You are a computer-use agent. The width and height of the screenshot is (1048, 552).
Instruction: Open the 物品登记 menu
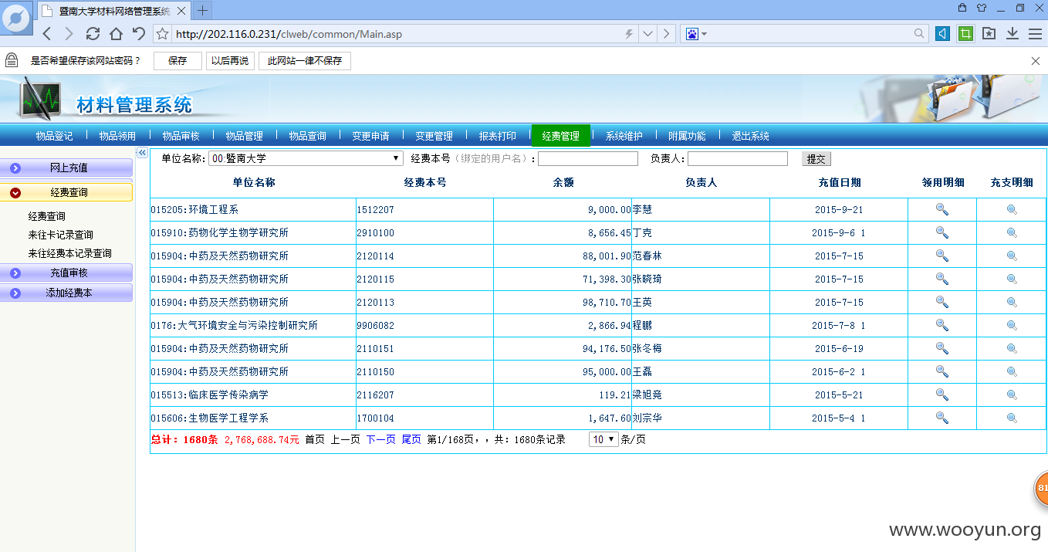click(54, 136)
